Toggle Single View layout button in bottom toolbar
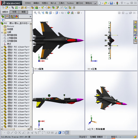The width and height of the screenshot is (138, 139). [x=63, y=133]
